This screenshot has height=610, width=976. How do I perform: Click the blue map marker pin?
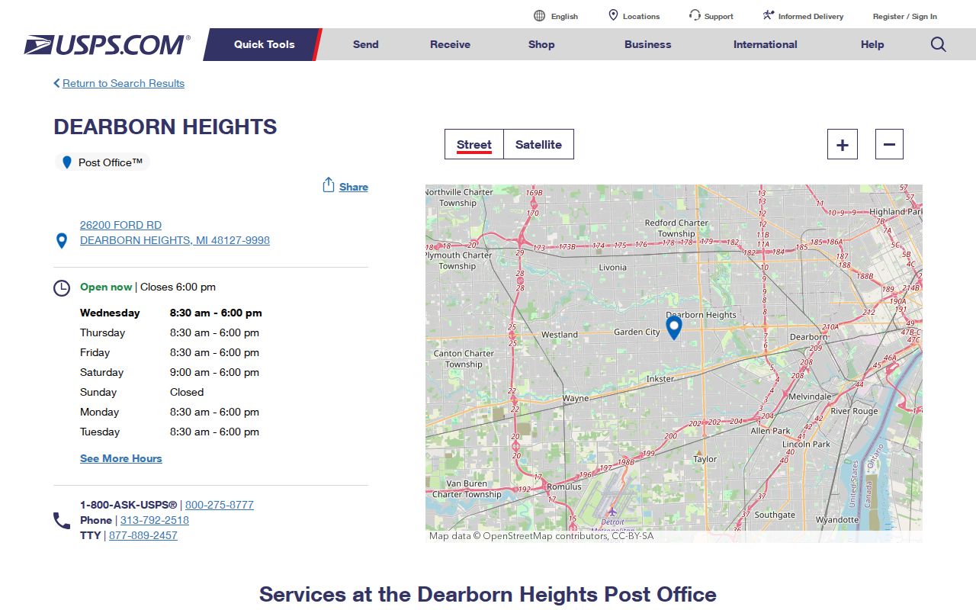click(x=673, y=329)
